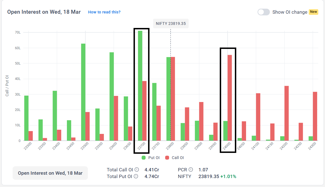The height and width of the screenshot is (187, 325).
Task: Click the New badge beside Show OI change
Action: [313, 12]
